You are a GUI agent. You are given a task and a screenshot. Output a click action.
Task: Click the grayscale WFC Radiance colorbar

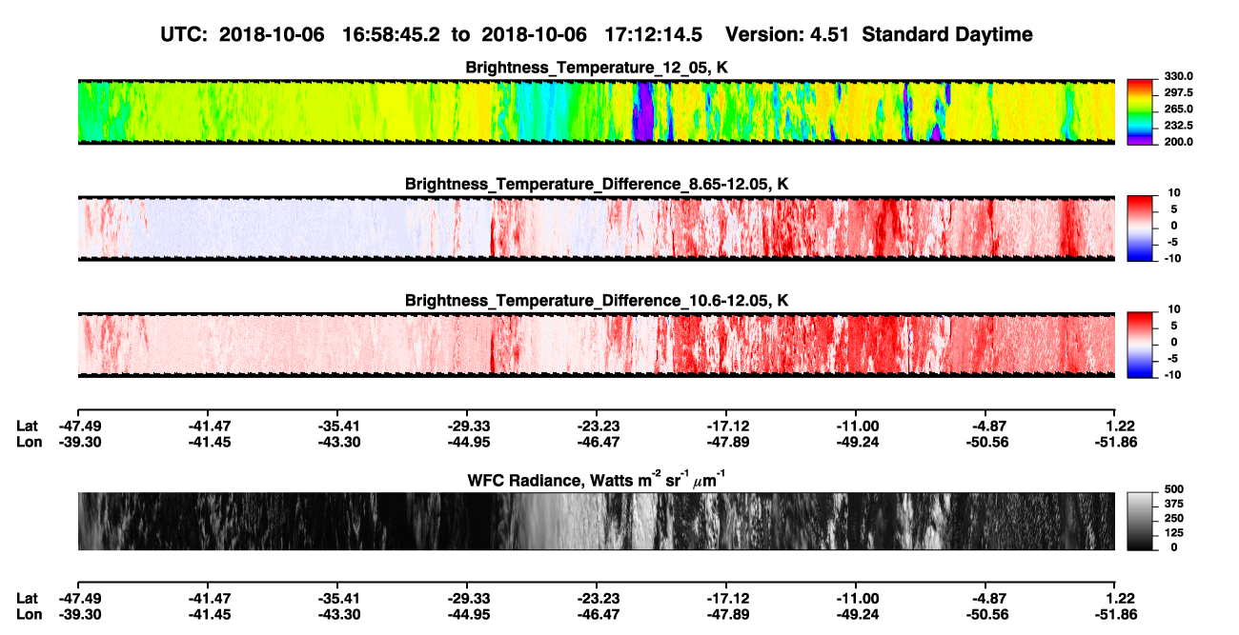[x=1139, y=521]
